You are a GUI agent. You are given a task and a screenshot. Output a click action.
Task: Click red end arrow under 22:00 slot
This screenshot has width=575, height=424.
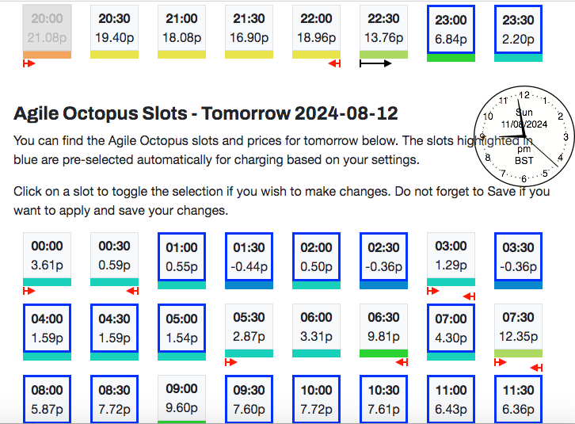[x=334, y=63]
